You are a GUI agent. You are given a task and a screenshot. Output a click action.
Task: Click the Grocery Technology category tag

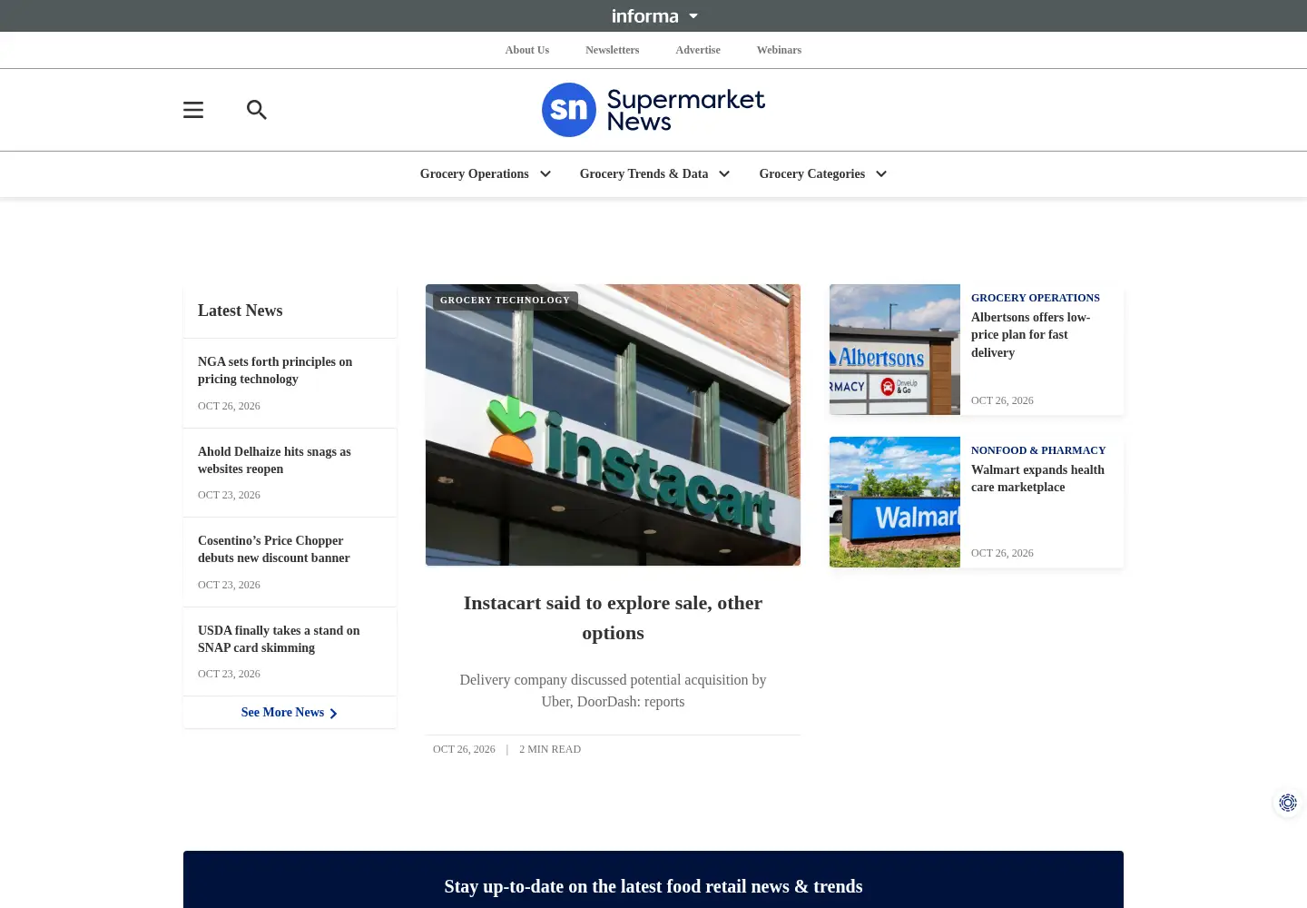pyautogui.click(x=506, y=301)
